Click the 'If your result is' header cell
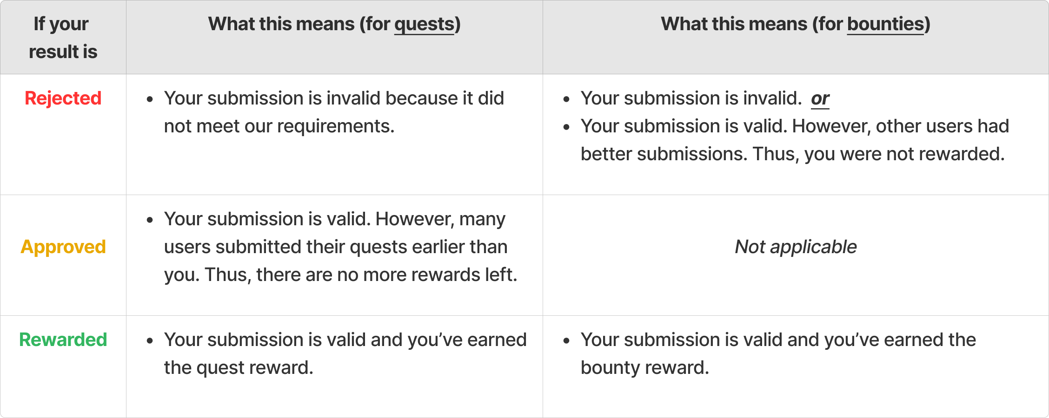 (x=63, y=37)
